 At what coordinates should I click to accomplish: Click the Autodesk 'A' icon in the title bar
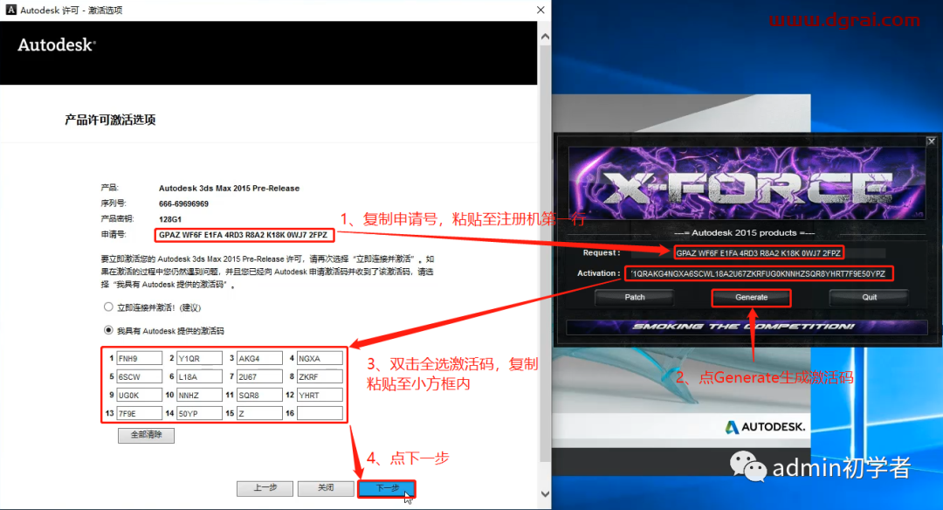10,10
